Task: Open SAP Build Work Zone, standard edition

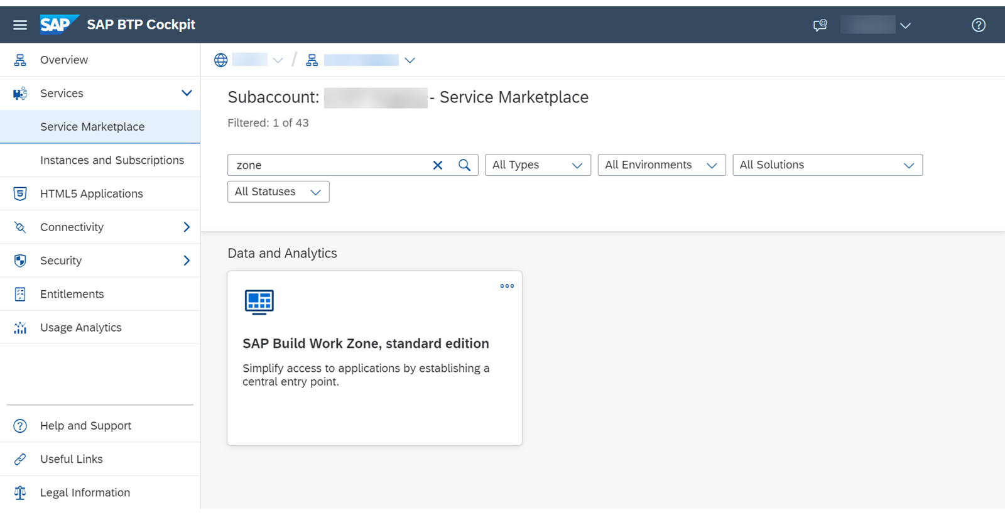Action: coord(366,344)
